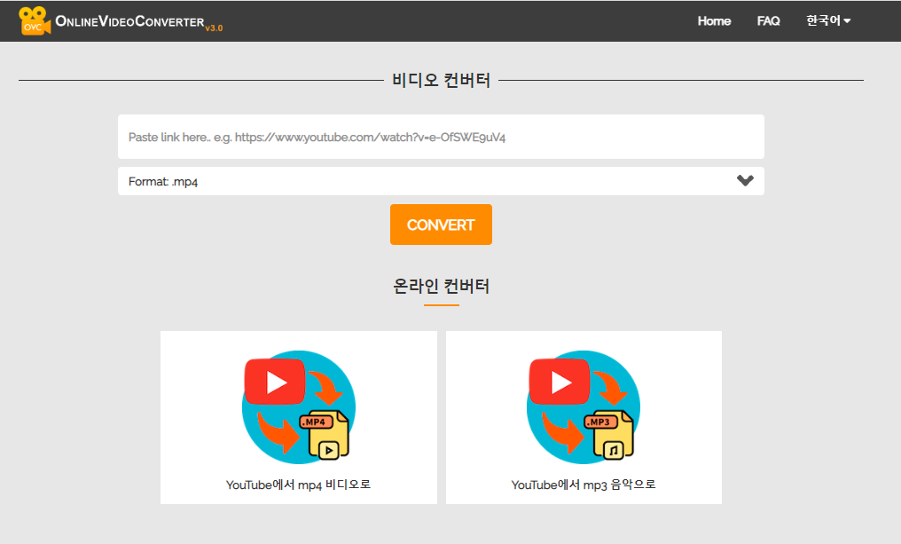Open the Home menu item

tap(714, 21)
